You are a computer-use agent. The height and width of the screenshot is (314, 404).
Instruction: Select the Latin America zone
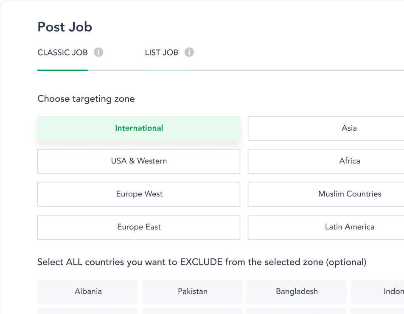pos(349,227)
